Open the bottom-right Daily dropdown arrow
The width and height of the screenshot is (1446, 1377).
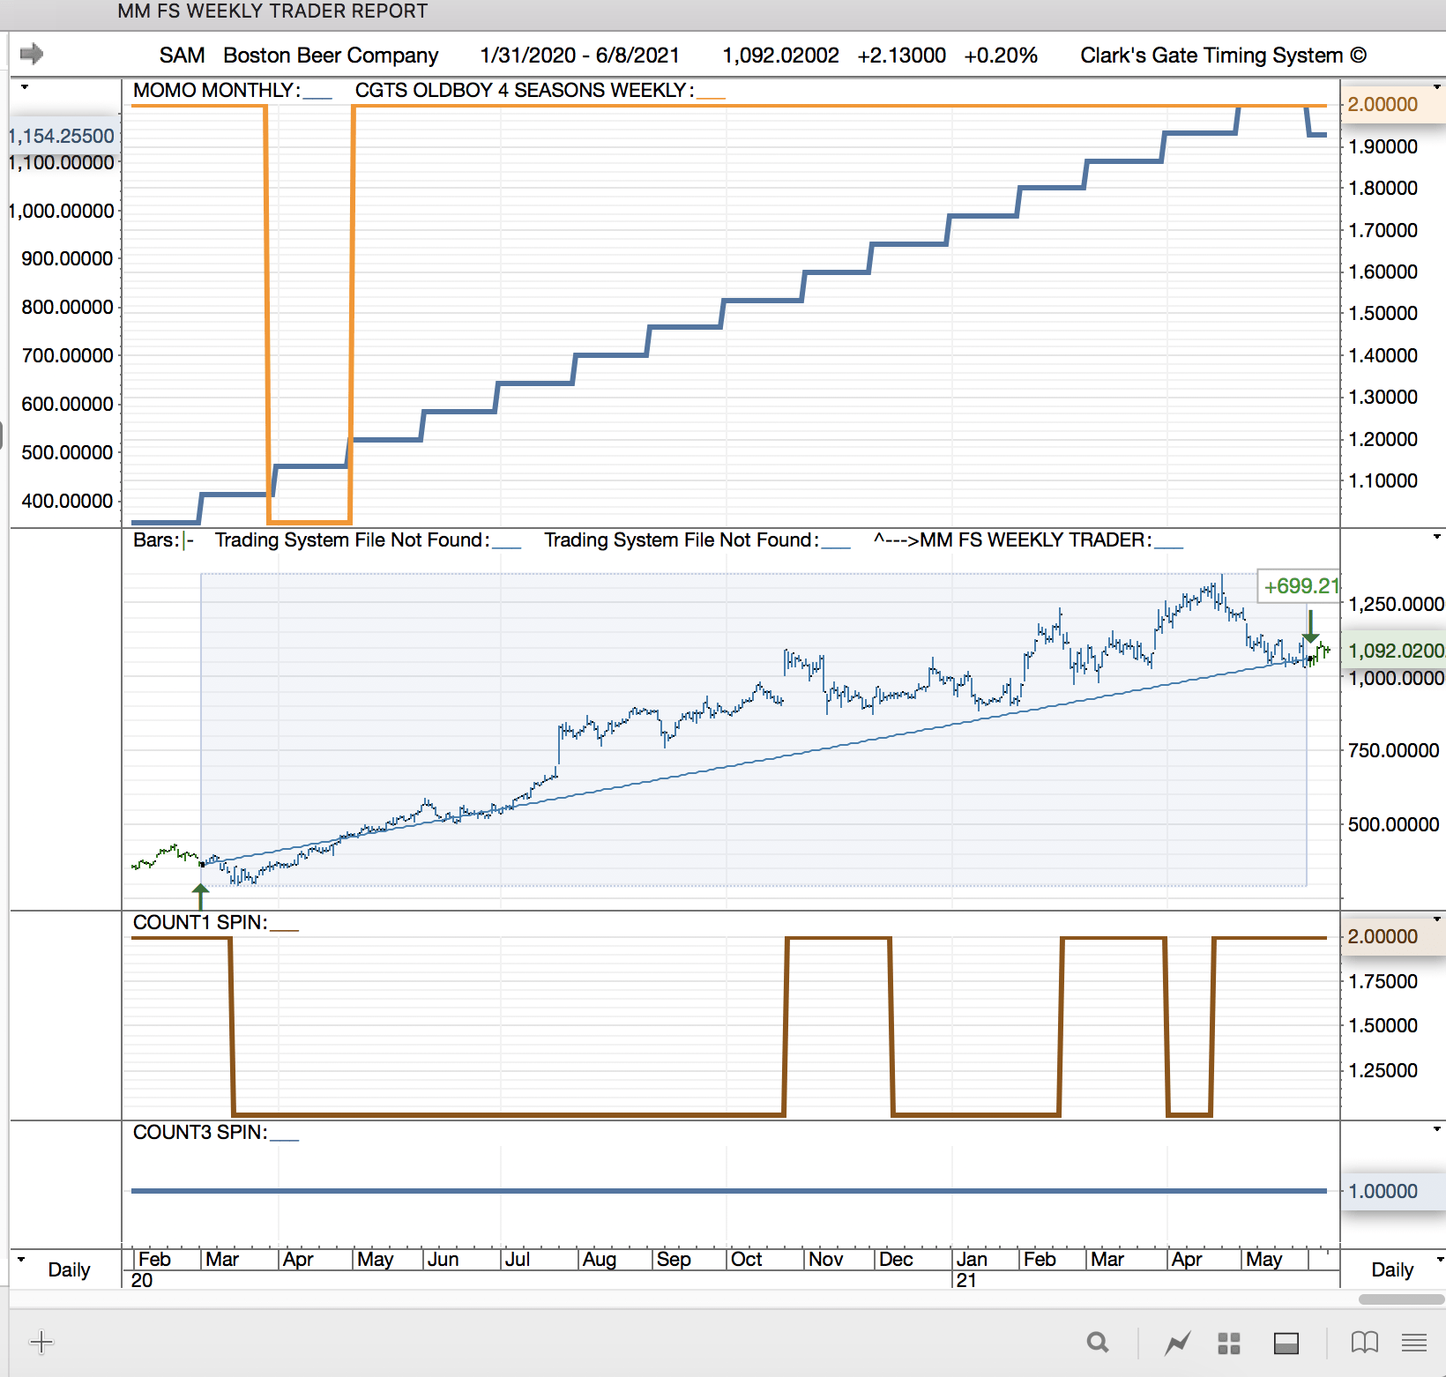click(x=1438, y=1259)
